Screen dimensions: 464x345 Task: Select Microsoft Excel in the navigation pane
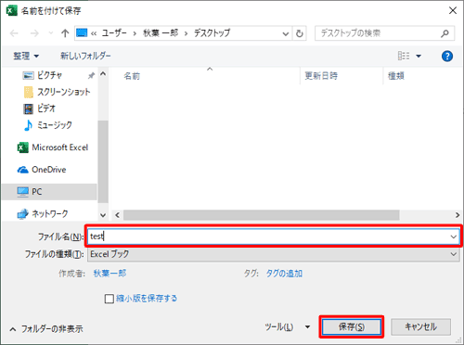[x=53, y=147]
